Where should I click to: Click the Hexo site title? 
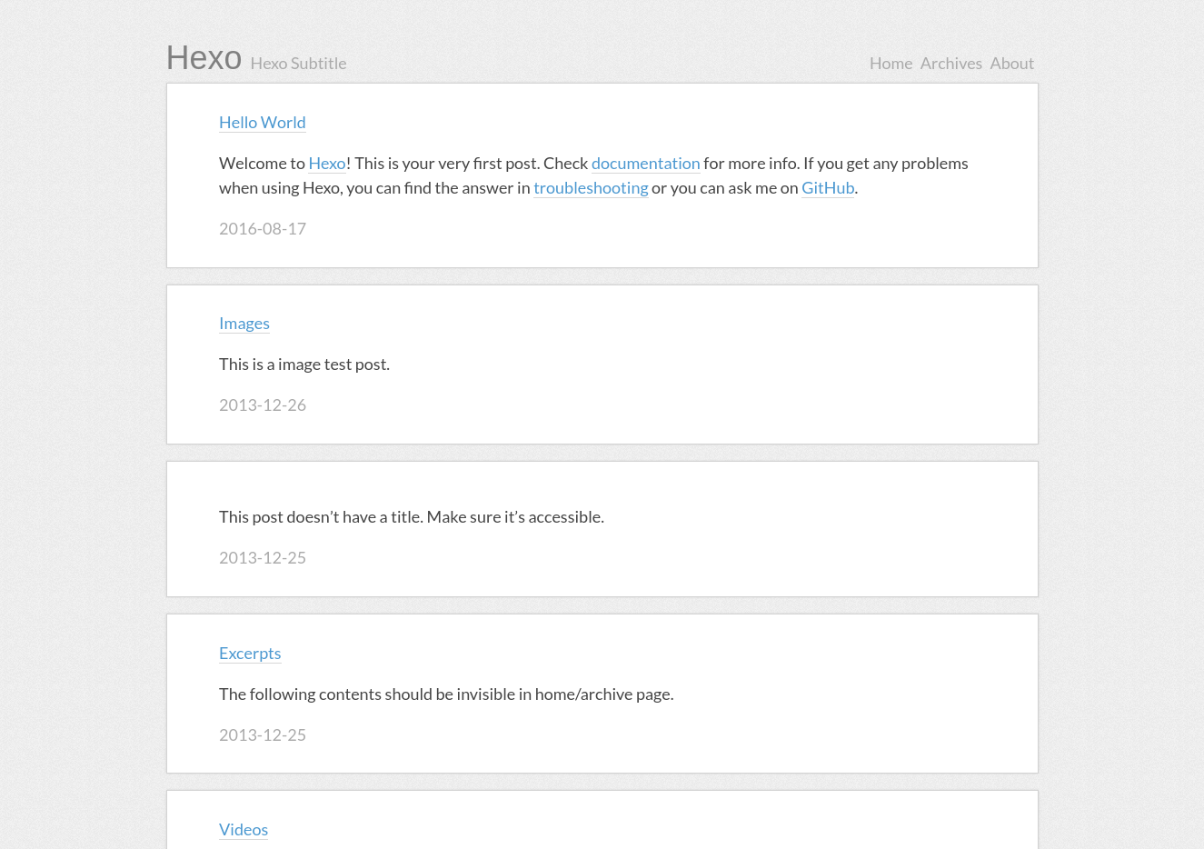click(204, 58)
